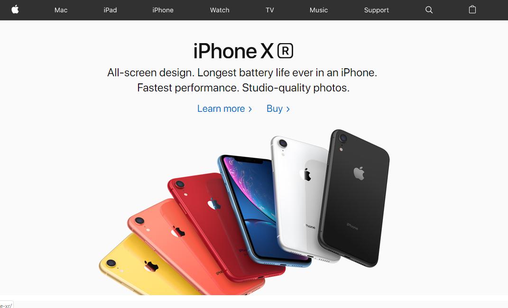Click Apple logo on coral iPhone
Viewport: 508px width, 308px height.
point(178,231)
